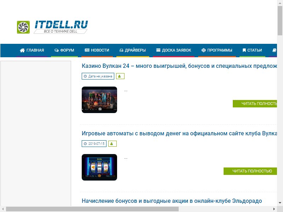Click the vertical scrollbar thumb
283x212 pixels.
[x=280, y=20]
